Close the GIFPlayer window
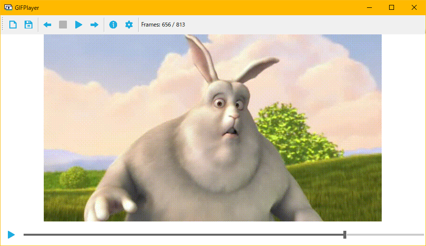Image resolution: width=426 pixels, height=246 pixels. (414, 7)
